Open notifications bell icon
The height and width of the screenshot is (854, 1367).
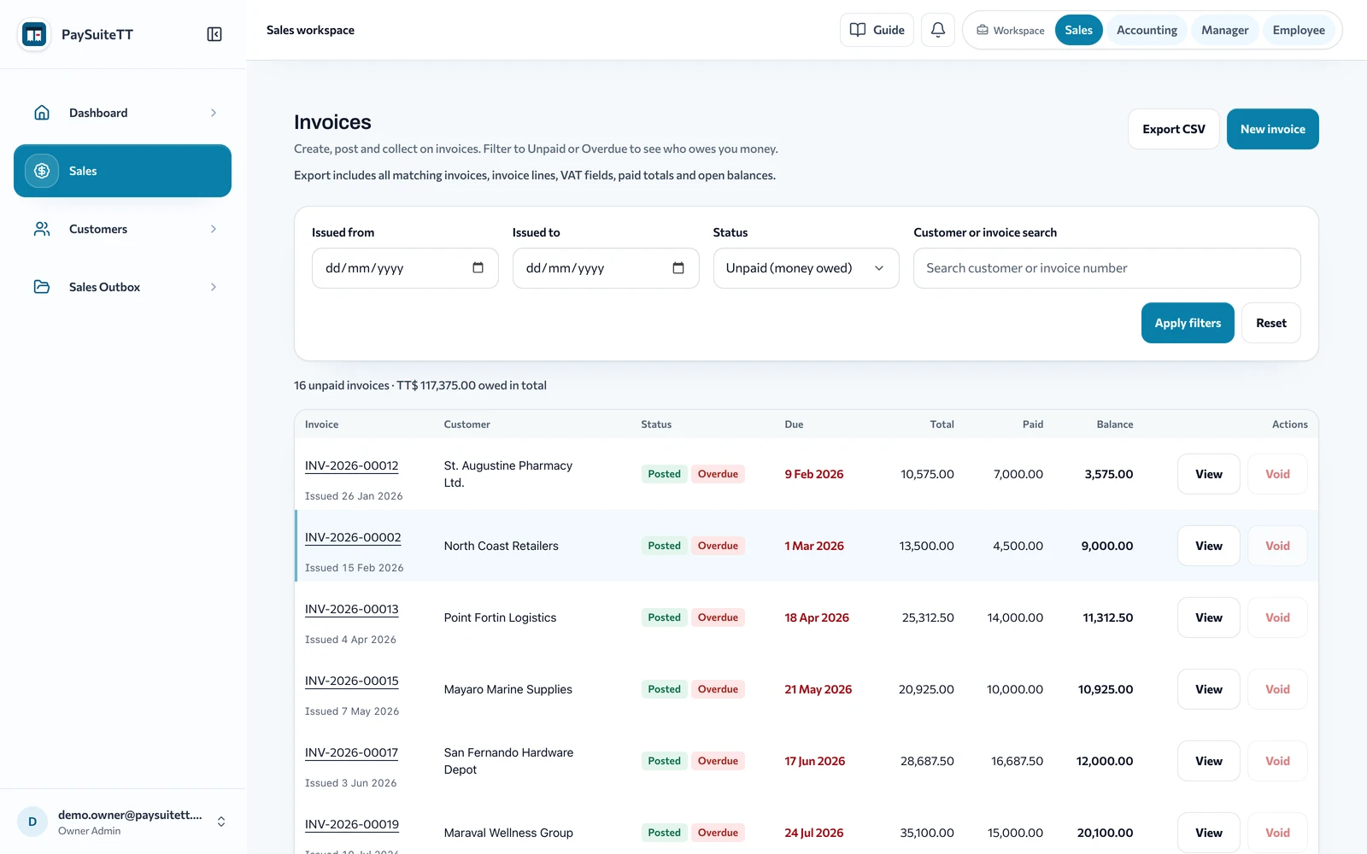(938, 30)
